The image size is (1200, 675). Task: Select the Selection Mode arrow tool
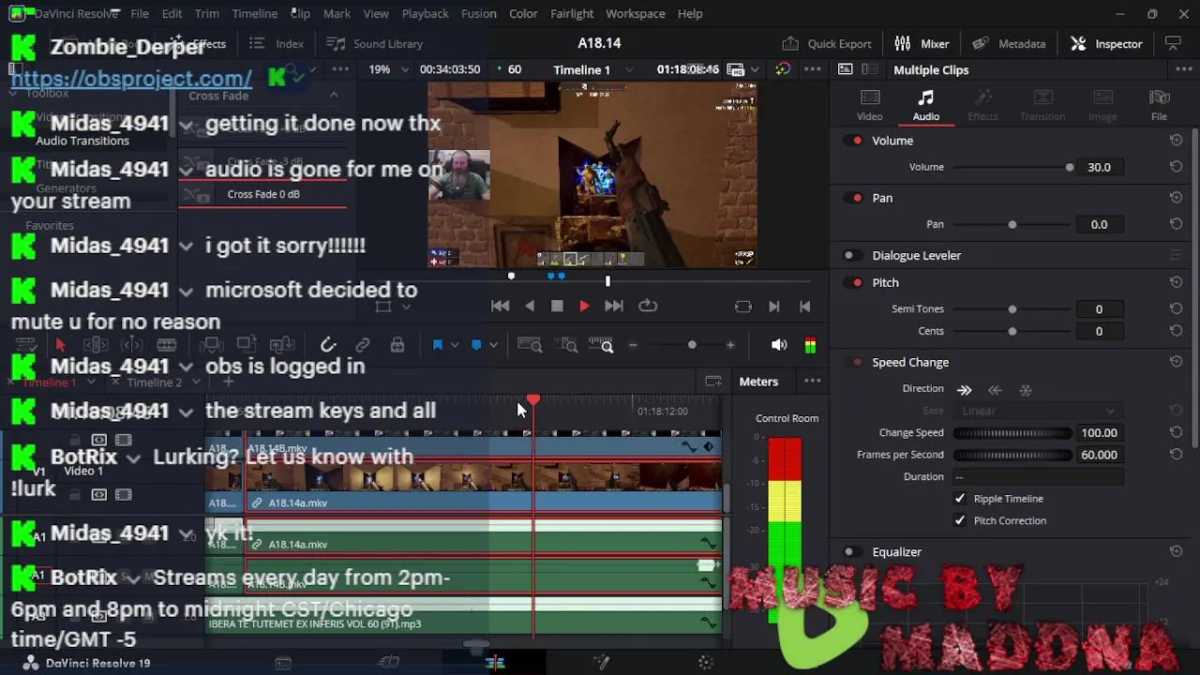pyautogui.click(x=61, y=345)
